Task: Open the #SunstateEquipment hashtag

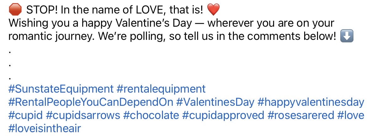Action: (61, 89)
